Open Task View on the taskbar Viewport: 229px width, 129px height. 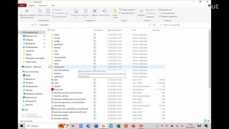73,126
